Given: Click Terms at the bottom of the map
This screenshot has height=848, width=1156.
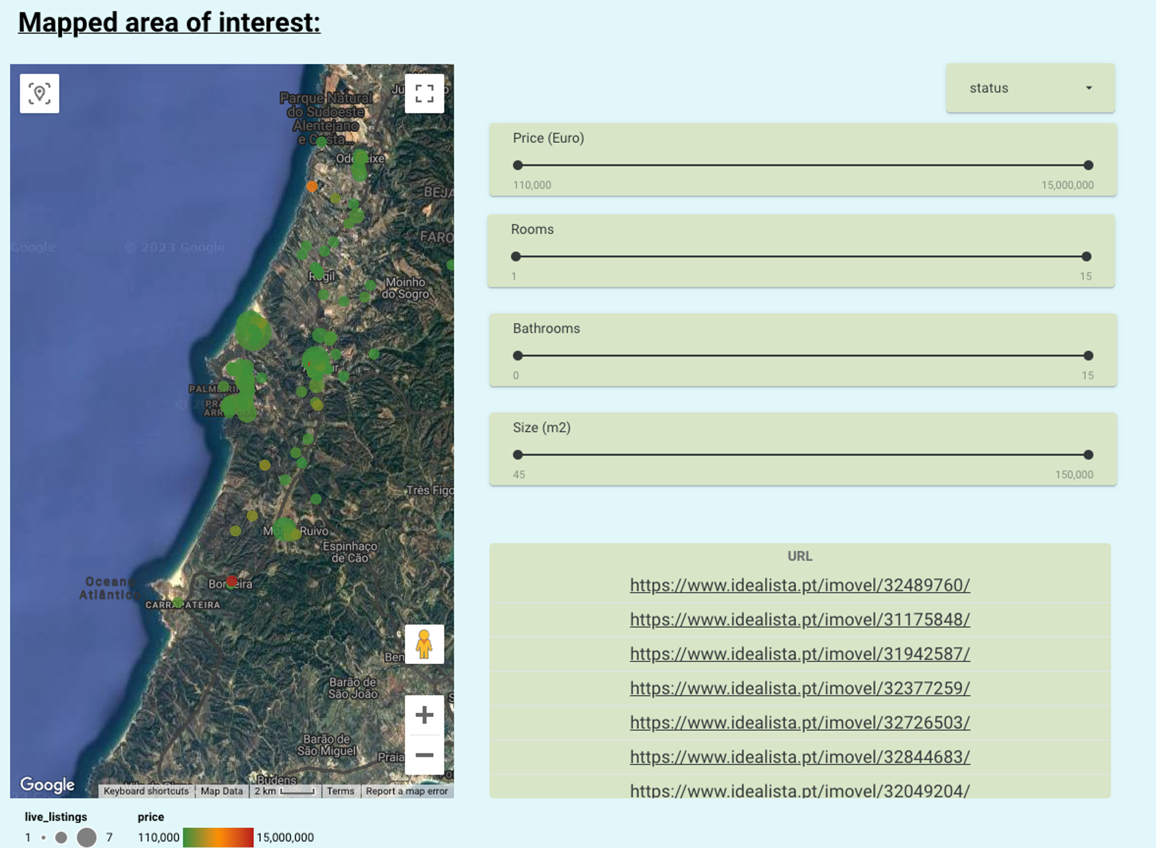Looking at the screenshot, I should (340, 791).
